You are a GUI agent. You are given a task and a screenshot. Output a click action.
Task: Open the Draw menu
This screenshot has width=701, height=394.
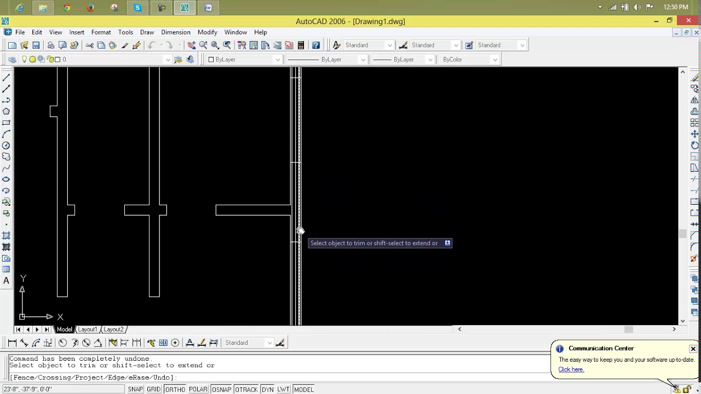(147, 32)
